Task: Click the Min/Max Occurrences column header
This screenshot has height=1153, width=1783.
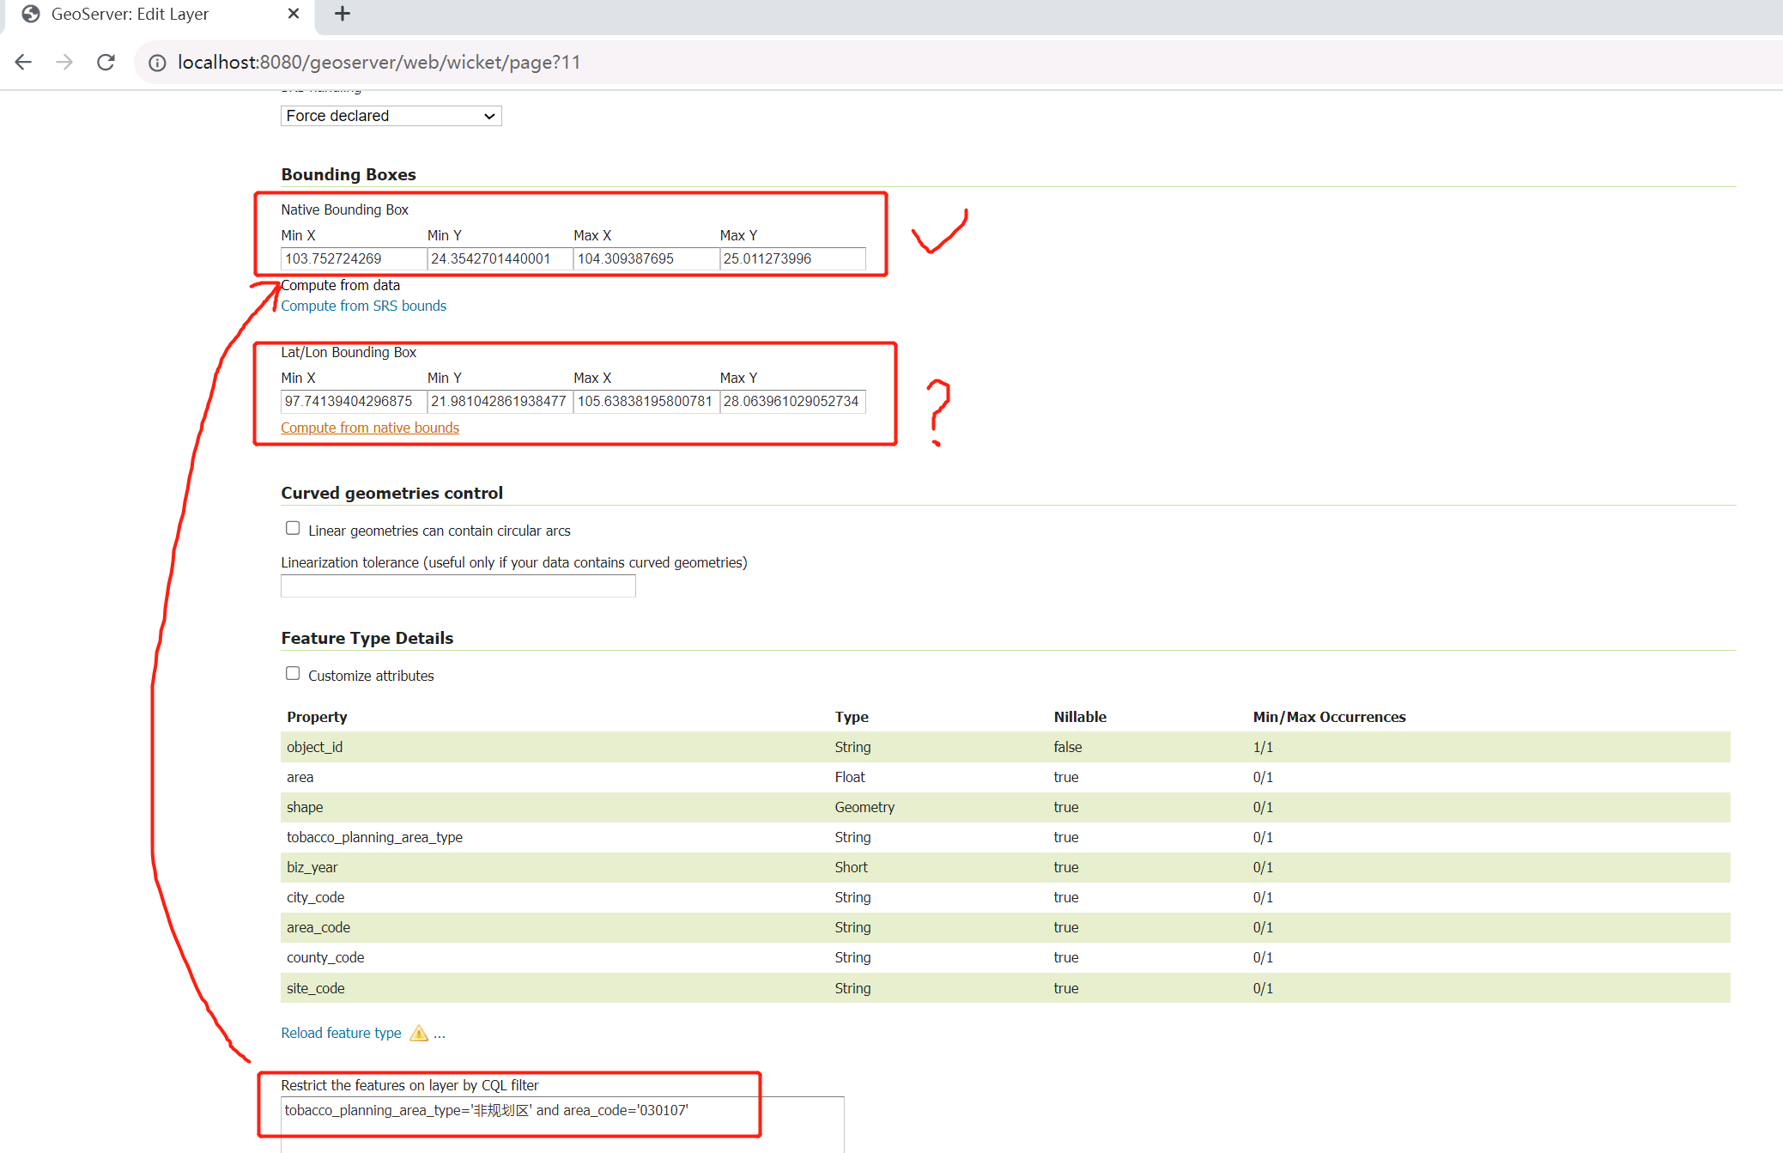Action: tap(1329, 717)
